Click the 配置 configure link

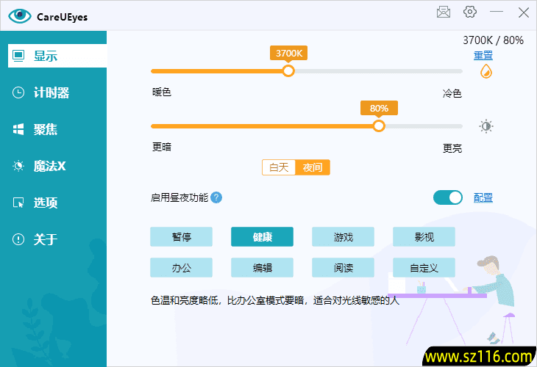(483, 197)
